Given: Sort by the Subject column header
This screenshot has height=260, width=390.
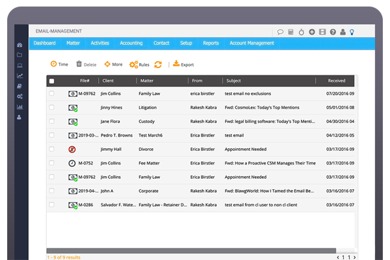Looking at the screenshot, I should 233,81.
